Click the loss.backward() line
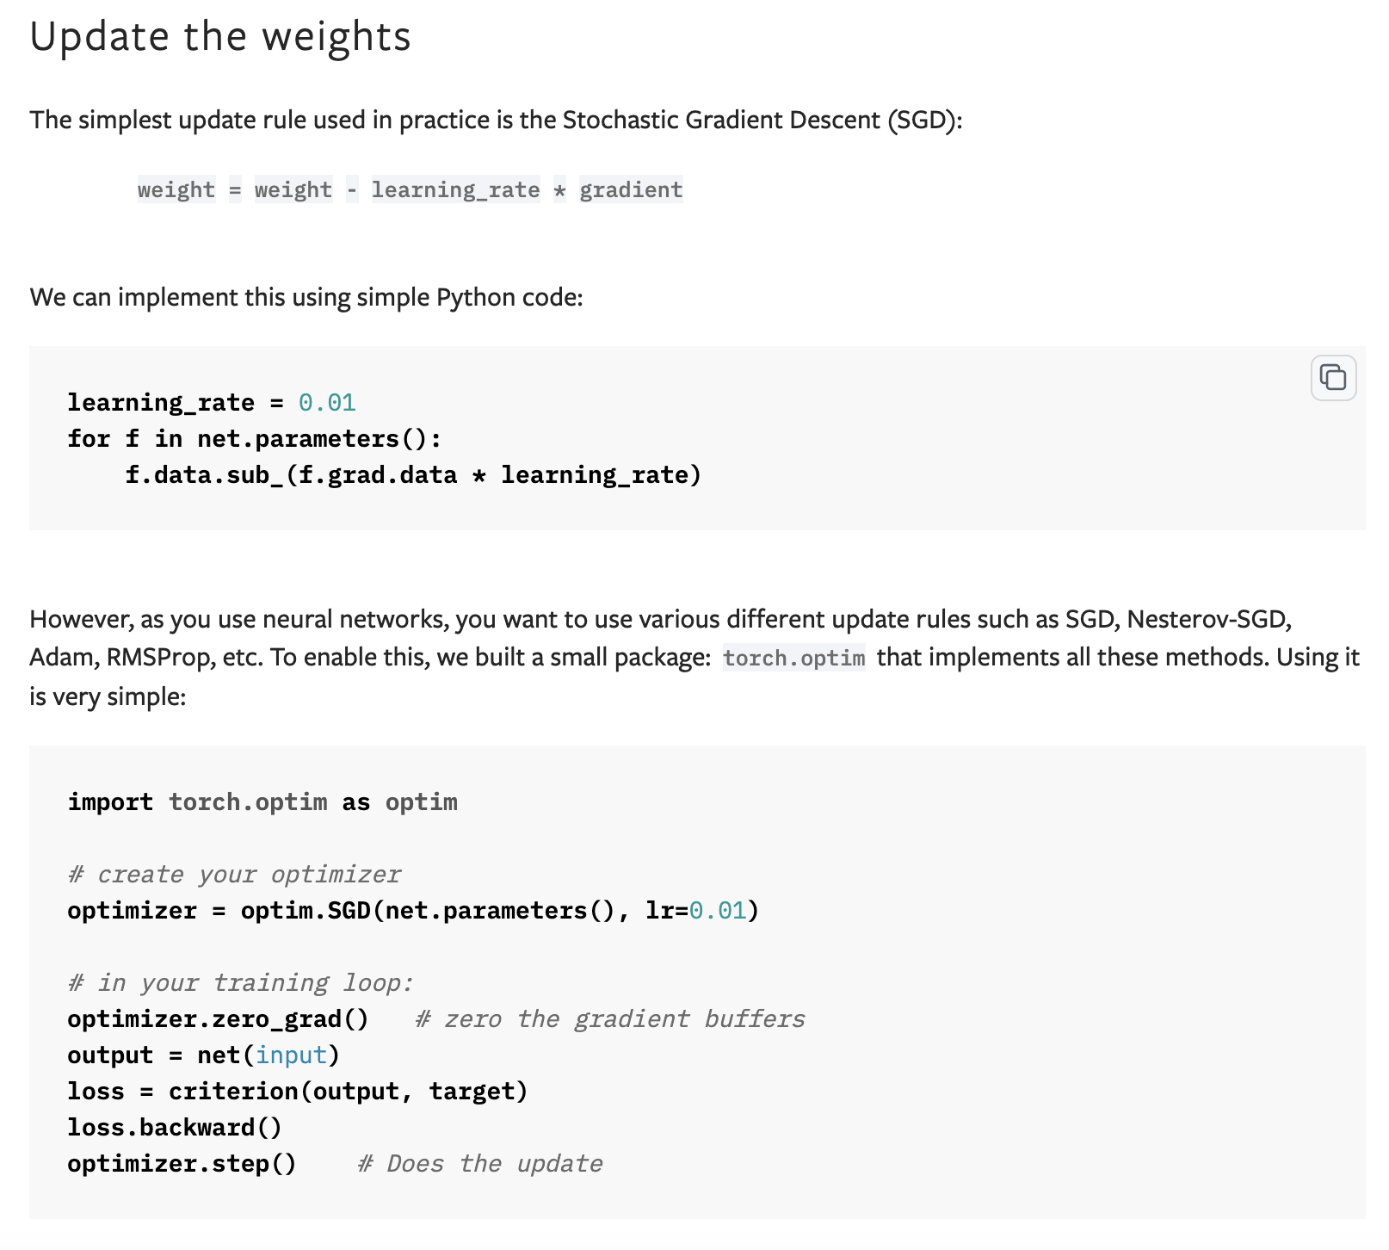The width and height of the screenshot is (1389, 1250). 175,1128
